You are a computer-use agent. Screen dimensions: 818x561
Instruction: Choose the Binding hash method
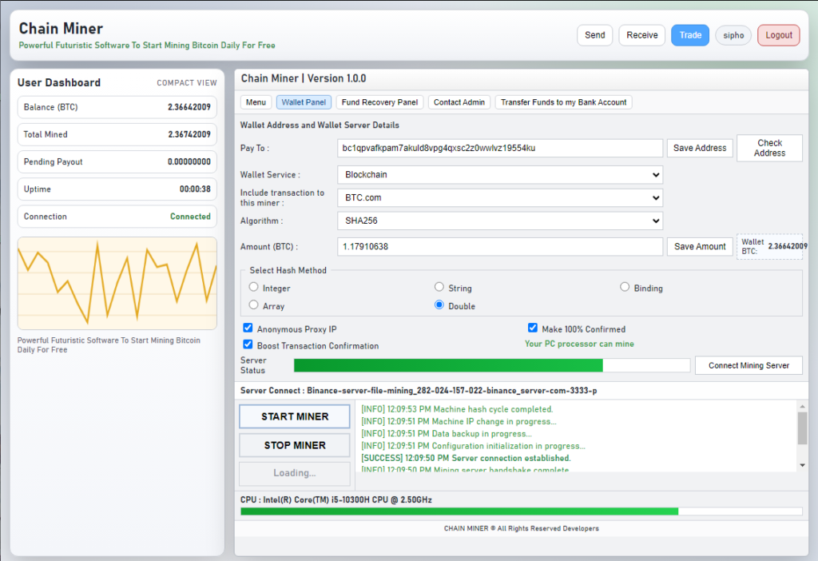[x=625, y=288]
